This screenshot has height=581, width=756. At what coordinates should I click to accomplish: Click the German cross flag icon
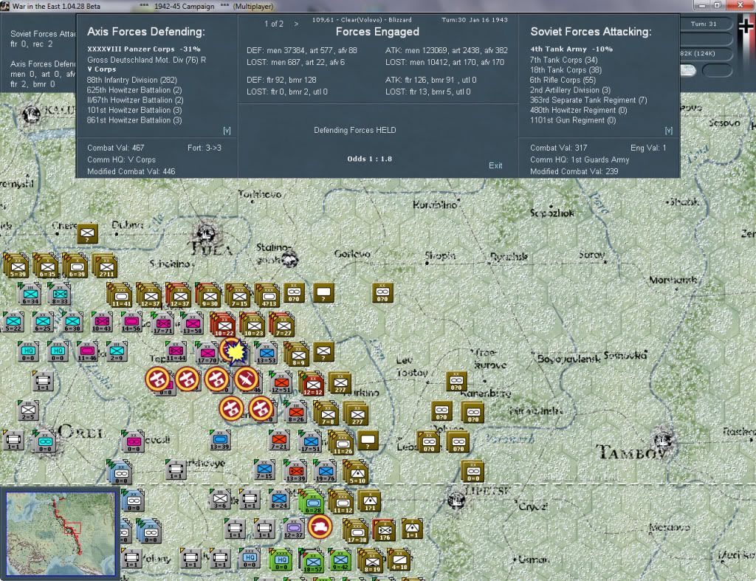(x=746, y=27)
